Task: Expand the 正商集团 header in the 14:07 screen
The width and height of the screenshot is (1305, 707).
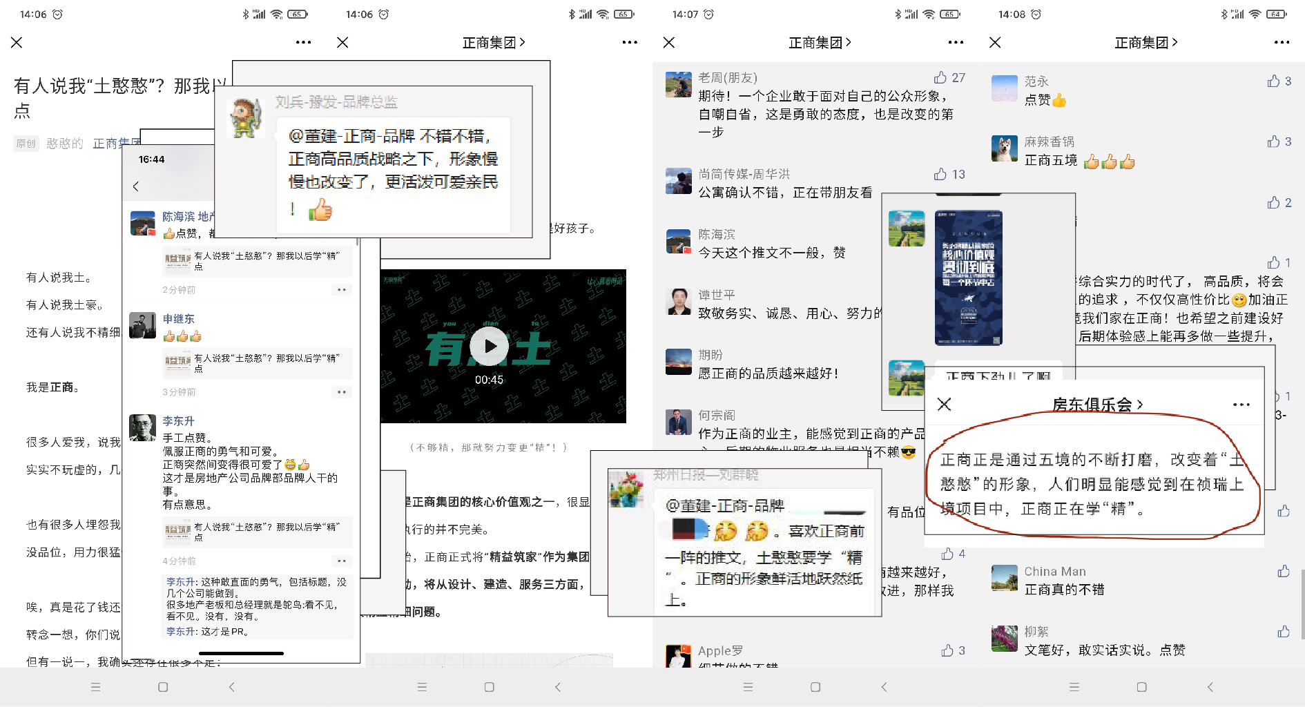Action: (820, 42)
